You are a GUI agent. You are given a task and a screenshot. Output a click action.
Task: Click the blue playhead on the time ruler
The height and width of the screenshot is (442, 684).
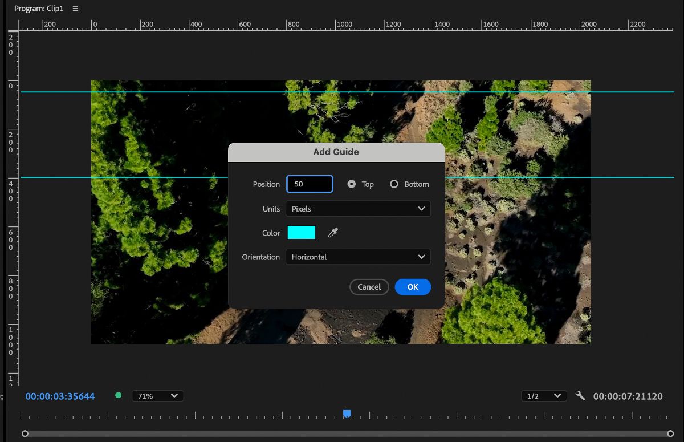click(x=347, y=413)
